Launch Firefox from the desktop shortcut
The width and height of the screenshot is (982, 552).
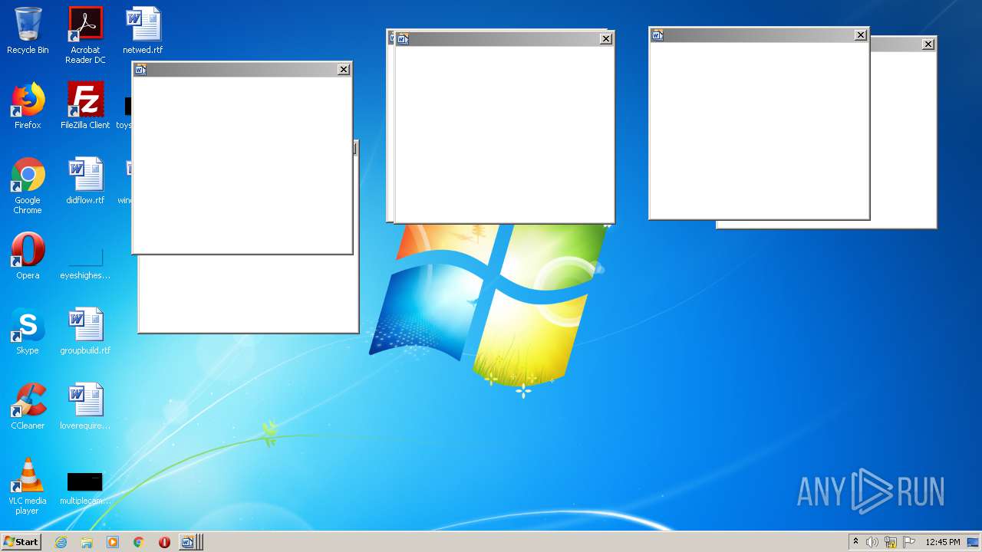(28, 106)
